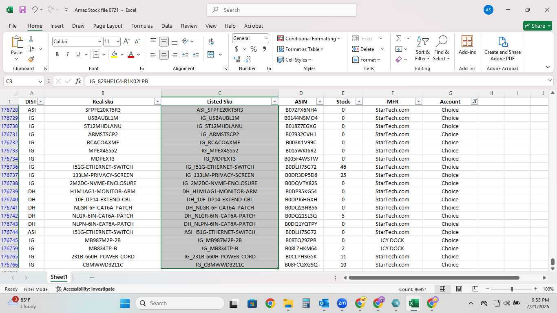Open Find & Select magnifier
The width and height of the screenshot is (557, 313).
tap(441, 48)
